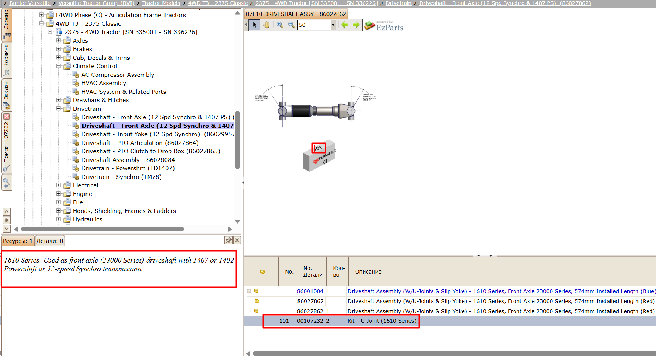Open the zoom level dropdown arrow

333,25
